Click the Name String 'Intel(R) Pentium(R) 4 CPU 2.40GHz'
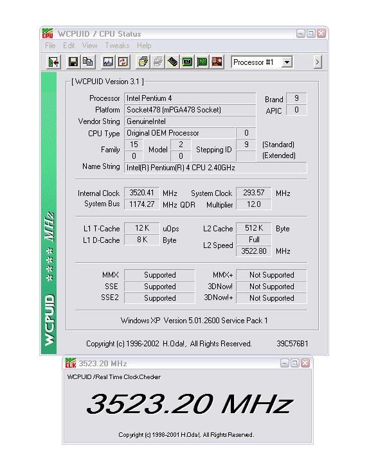 (x=215, y=167)
